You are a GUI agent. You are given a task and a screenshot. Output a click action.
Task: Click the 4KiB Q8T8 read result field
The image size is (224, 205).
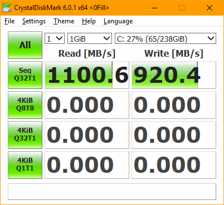coord(87,105)
